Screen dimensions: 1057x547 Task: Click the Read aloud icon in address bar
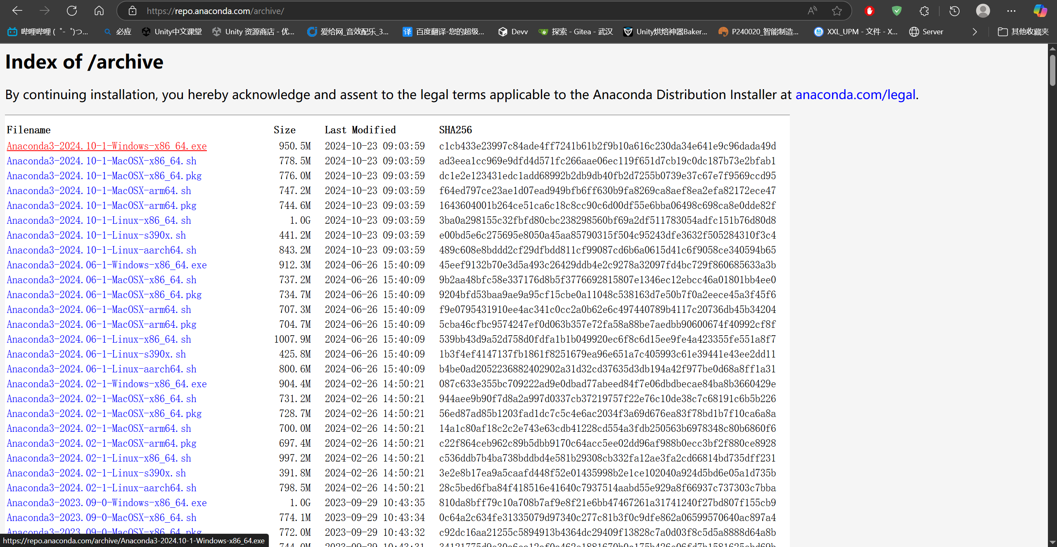tap(812, 11)
